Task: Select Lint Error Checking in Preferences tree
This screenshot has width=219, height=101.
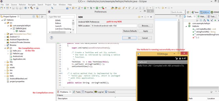Action: pyautogui.click(x=63, y=29)
